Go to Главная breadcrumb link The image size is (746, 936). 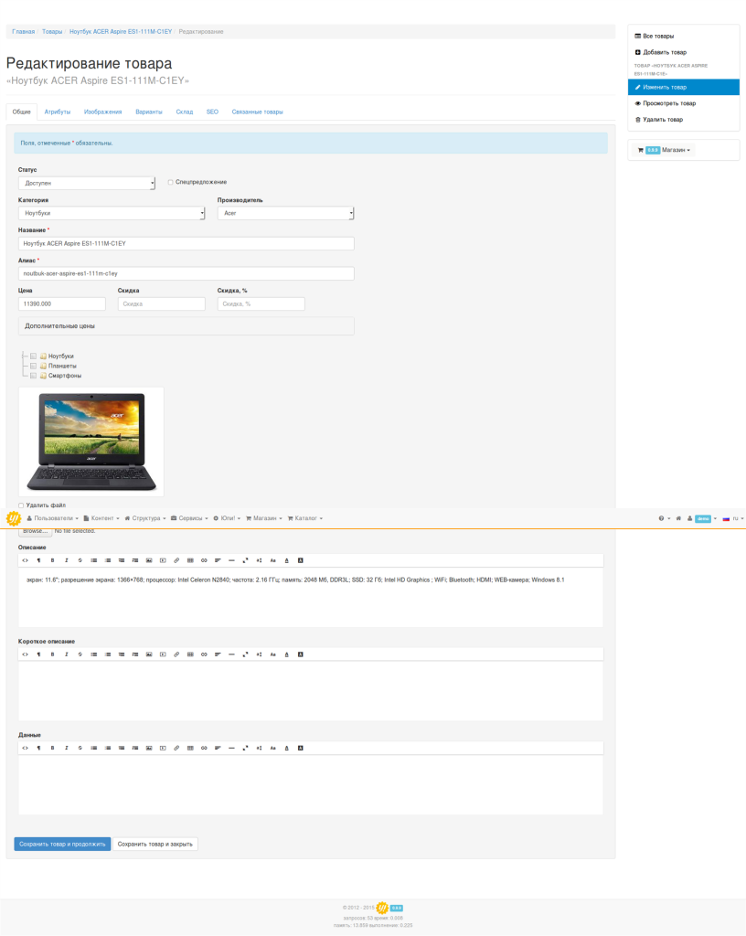click(x=23, y=32)
